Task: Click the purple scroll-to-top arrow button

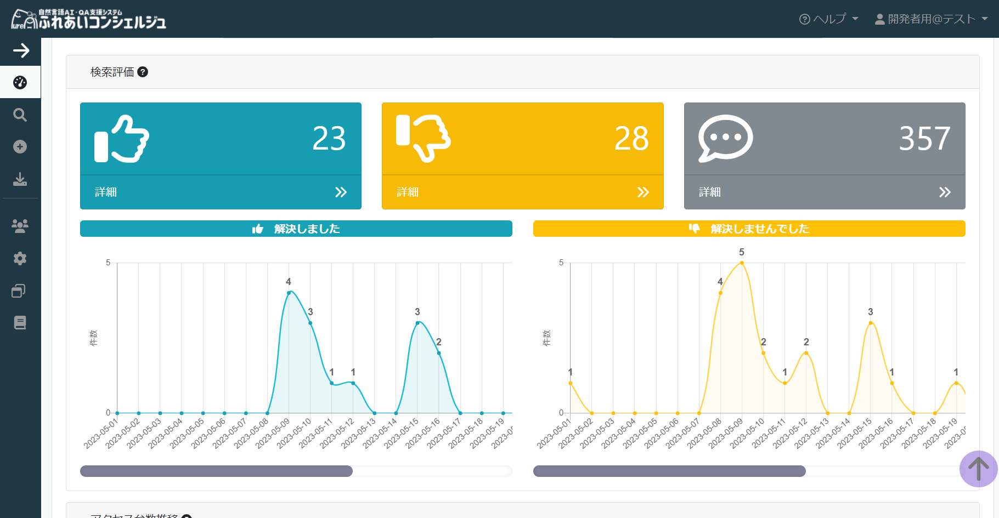Action: tap(978, 469)
